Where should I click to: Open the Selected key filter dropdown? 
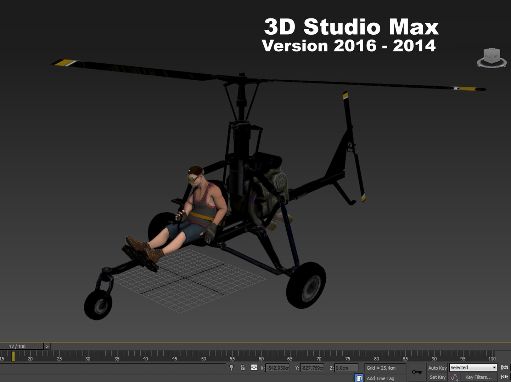click(473, 367)
